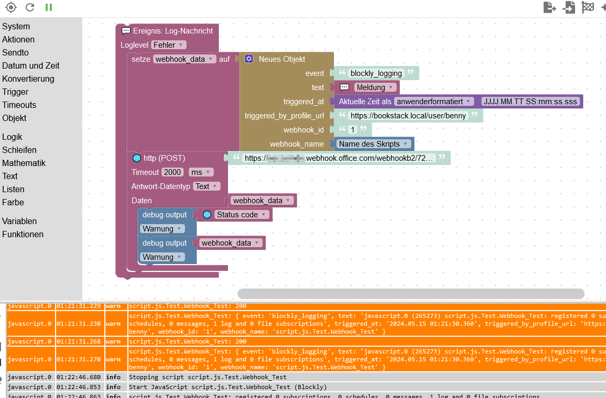
Task: Select Ereignis: Log-Nachricht block header
Action: click(x=173, y=31)
